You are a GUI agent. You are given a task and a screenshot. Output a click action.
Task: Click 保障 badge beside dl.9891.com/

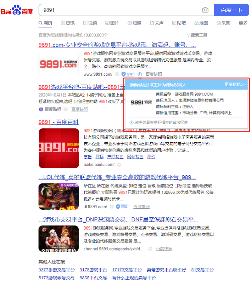[x=123, y=207]
